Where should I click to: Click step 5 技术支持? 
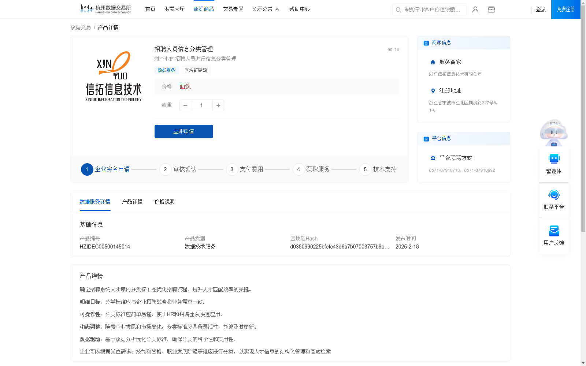[x=378, y=169]
